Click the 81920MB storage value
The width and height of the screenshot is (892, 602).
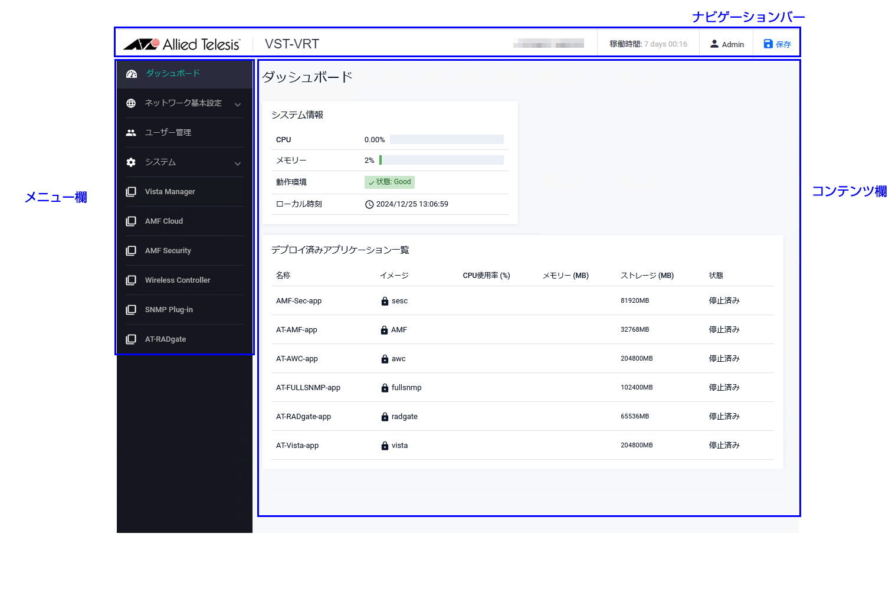(635, 301)
